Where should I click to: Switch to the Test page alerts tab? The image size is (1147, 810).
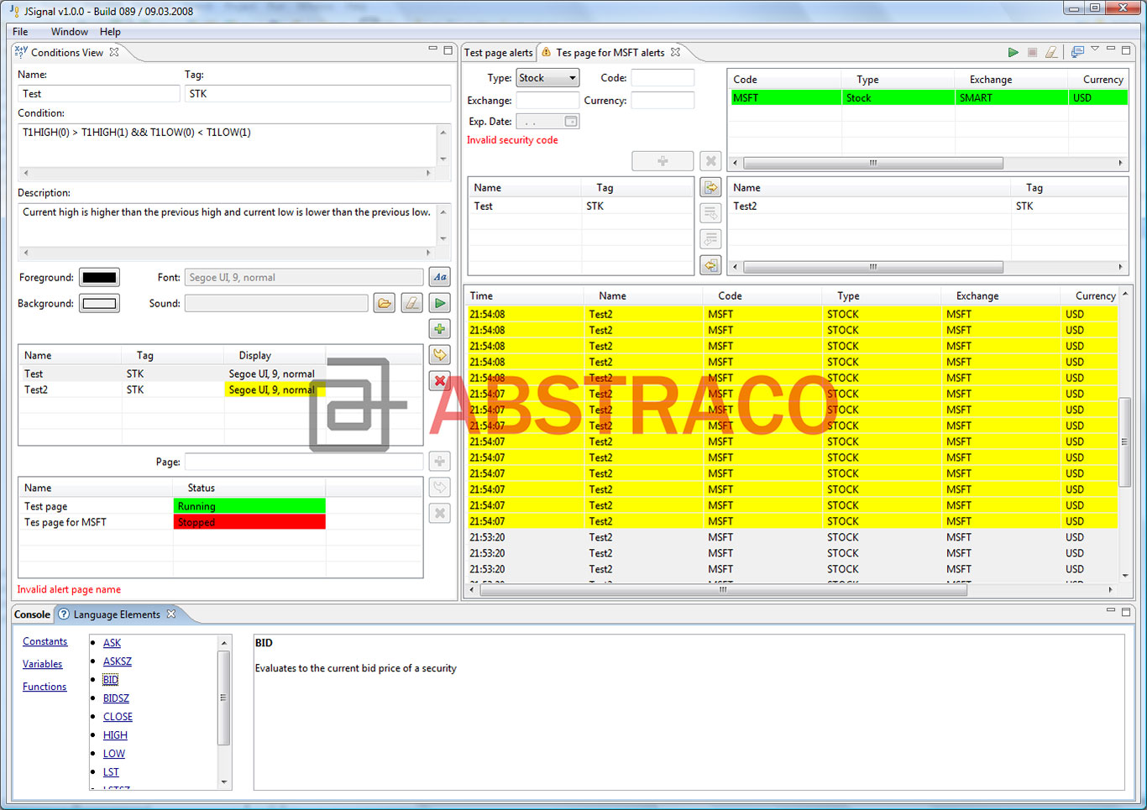tap(499, 52)
